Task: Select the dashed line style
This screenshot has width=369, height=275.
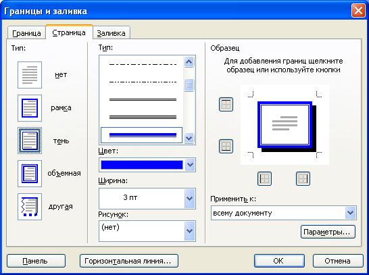Action: (x=143, y=64)
